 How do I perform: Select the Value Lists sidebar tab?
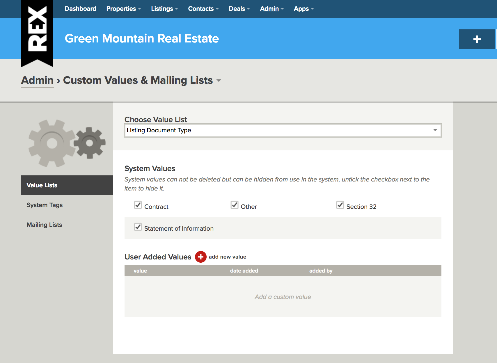point(67,185)
